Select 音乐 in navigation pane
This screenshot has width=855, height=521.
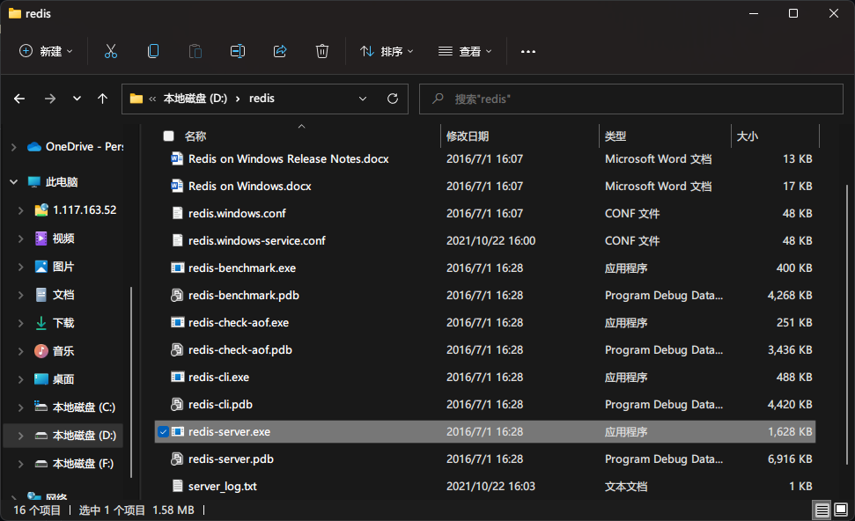pyautogui.click(x=63, y=351)
